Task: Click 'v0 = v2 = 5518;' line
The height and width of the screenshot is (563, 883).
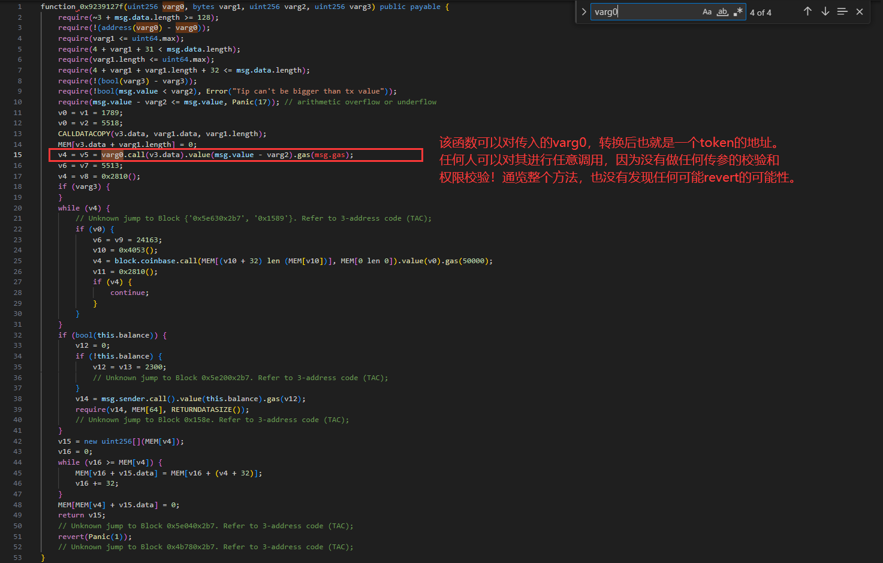Action: 91,123
